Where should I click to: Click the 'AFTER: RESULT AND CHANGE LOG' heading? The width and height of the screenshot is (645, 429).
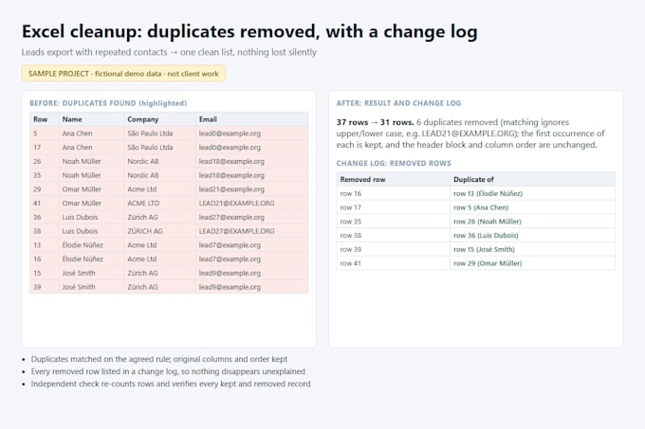[x=398, y=103]
